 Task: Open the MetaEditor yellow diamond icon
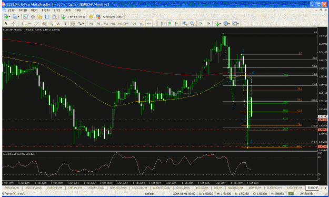point(91,16)
